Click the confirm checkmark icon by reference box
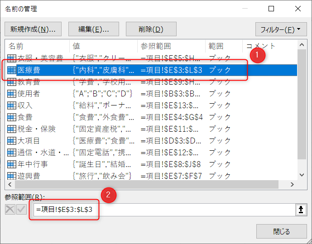Image resolution: width=312 pixels, height=244 pixels. coord(21,210)
